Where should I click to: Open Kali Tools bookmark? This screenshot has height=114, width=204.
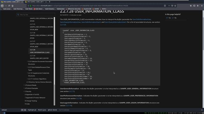(x=28, y=9)
